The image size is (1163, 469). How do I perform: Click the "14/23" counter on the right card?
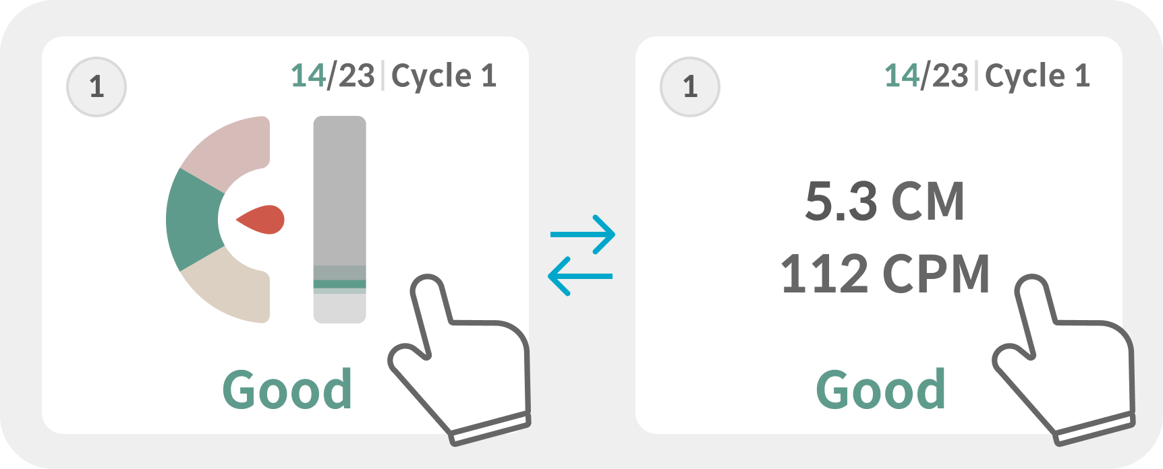coord(926,75)
